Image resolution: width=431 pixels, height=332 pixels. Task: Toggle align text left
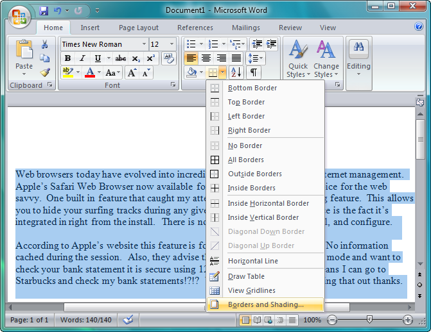191,58
